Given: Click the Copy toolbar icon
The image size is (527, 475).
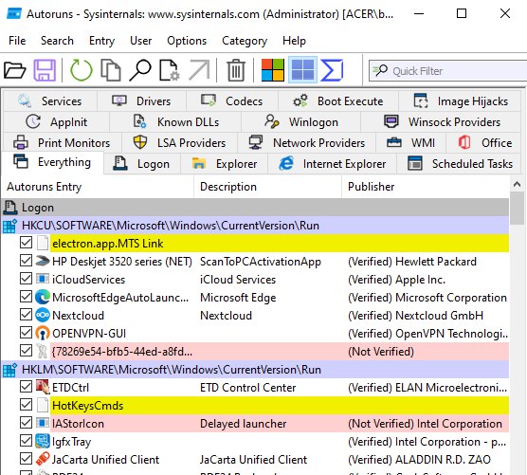Looking at the screenshot, I should click(111, 70).
